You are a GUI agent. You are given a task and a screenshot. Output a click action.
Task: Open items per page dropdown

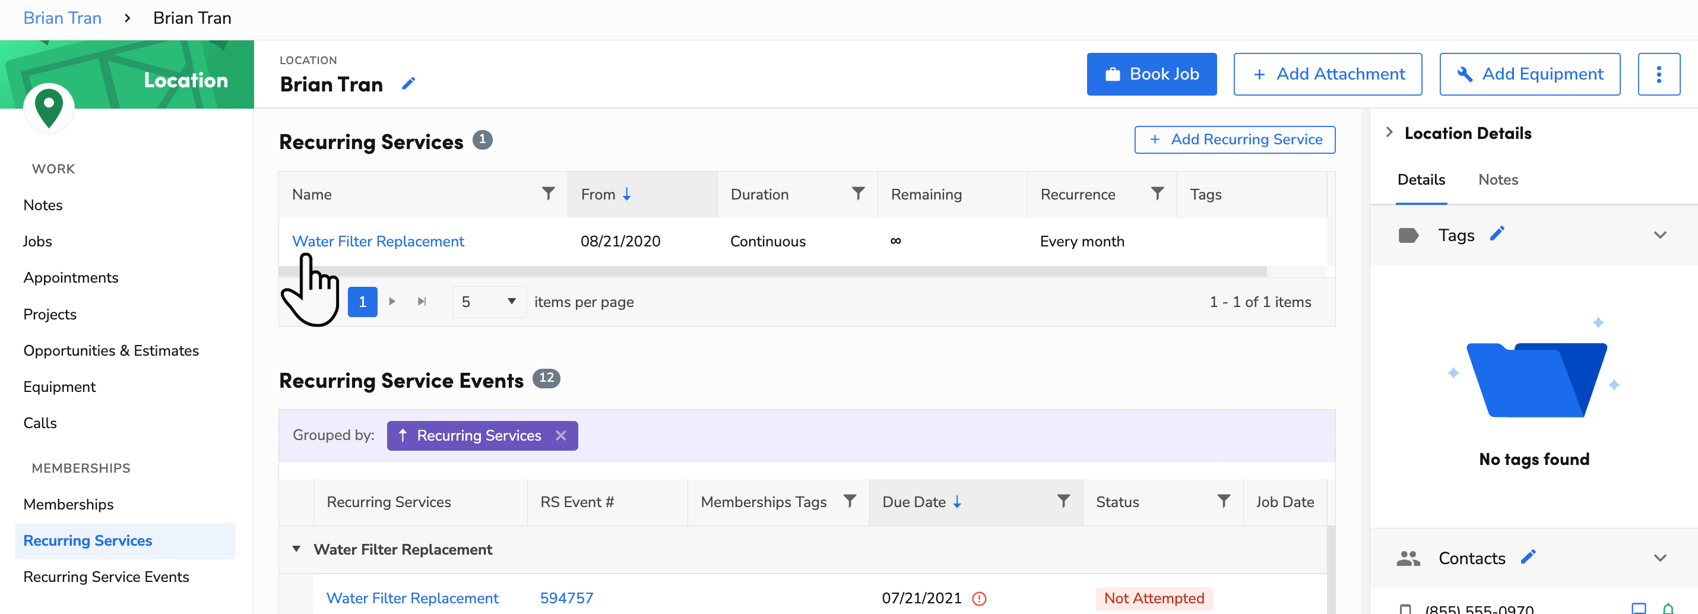pos(489,302)
